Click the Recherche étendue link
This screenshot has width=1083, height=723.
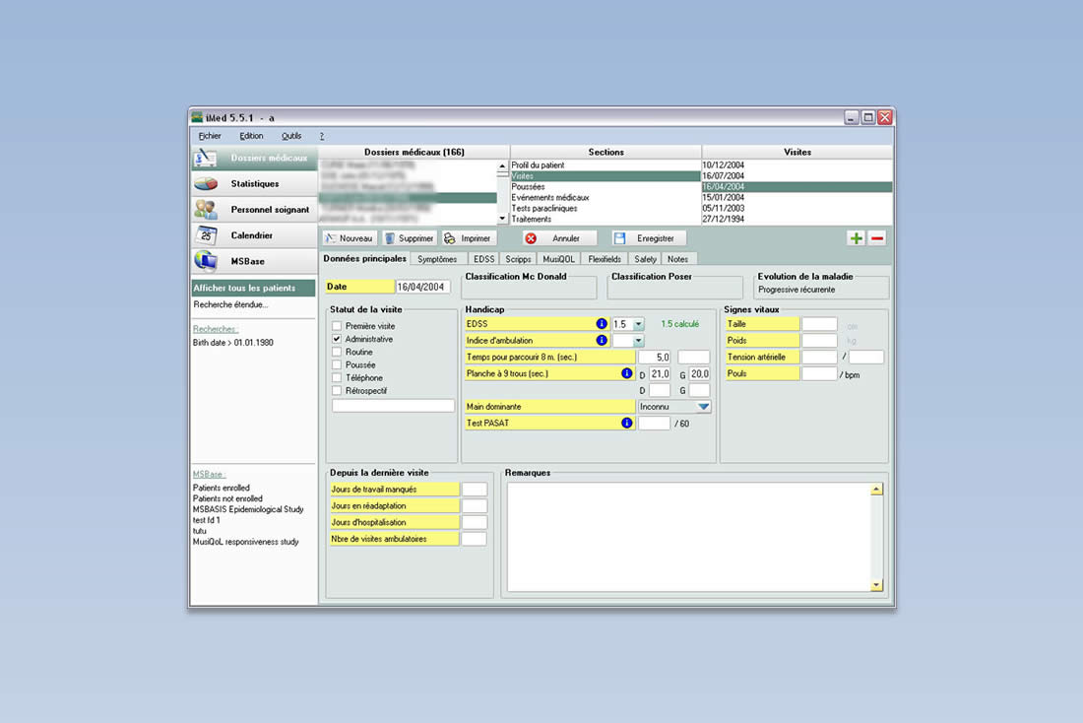click(x=230, y=305)
